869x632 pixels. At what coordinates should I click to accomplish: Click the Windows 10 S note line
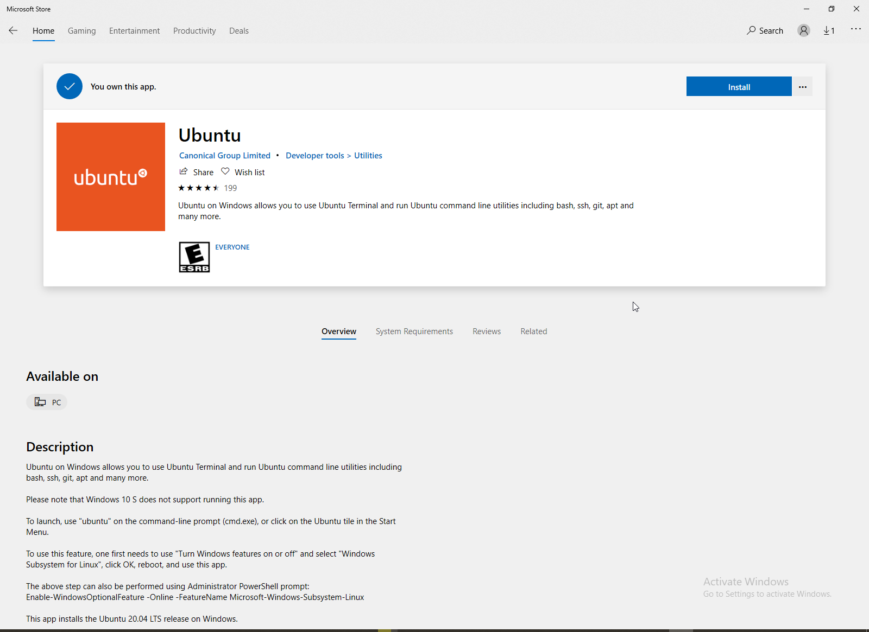pyautogui.click(x=145, y=500)
